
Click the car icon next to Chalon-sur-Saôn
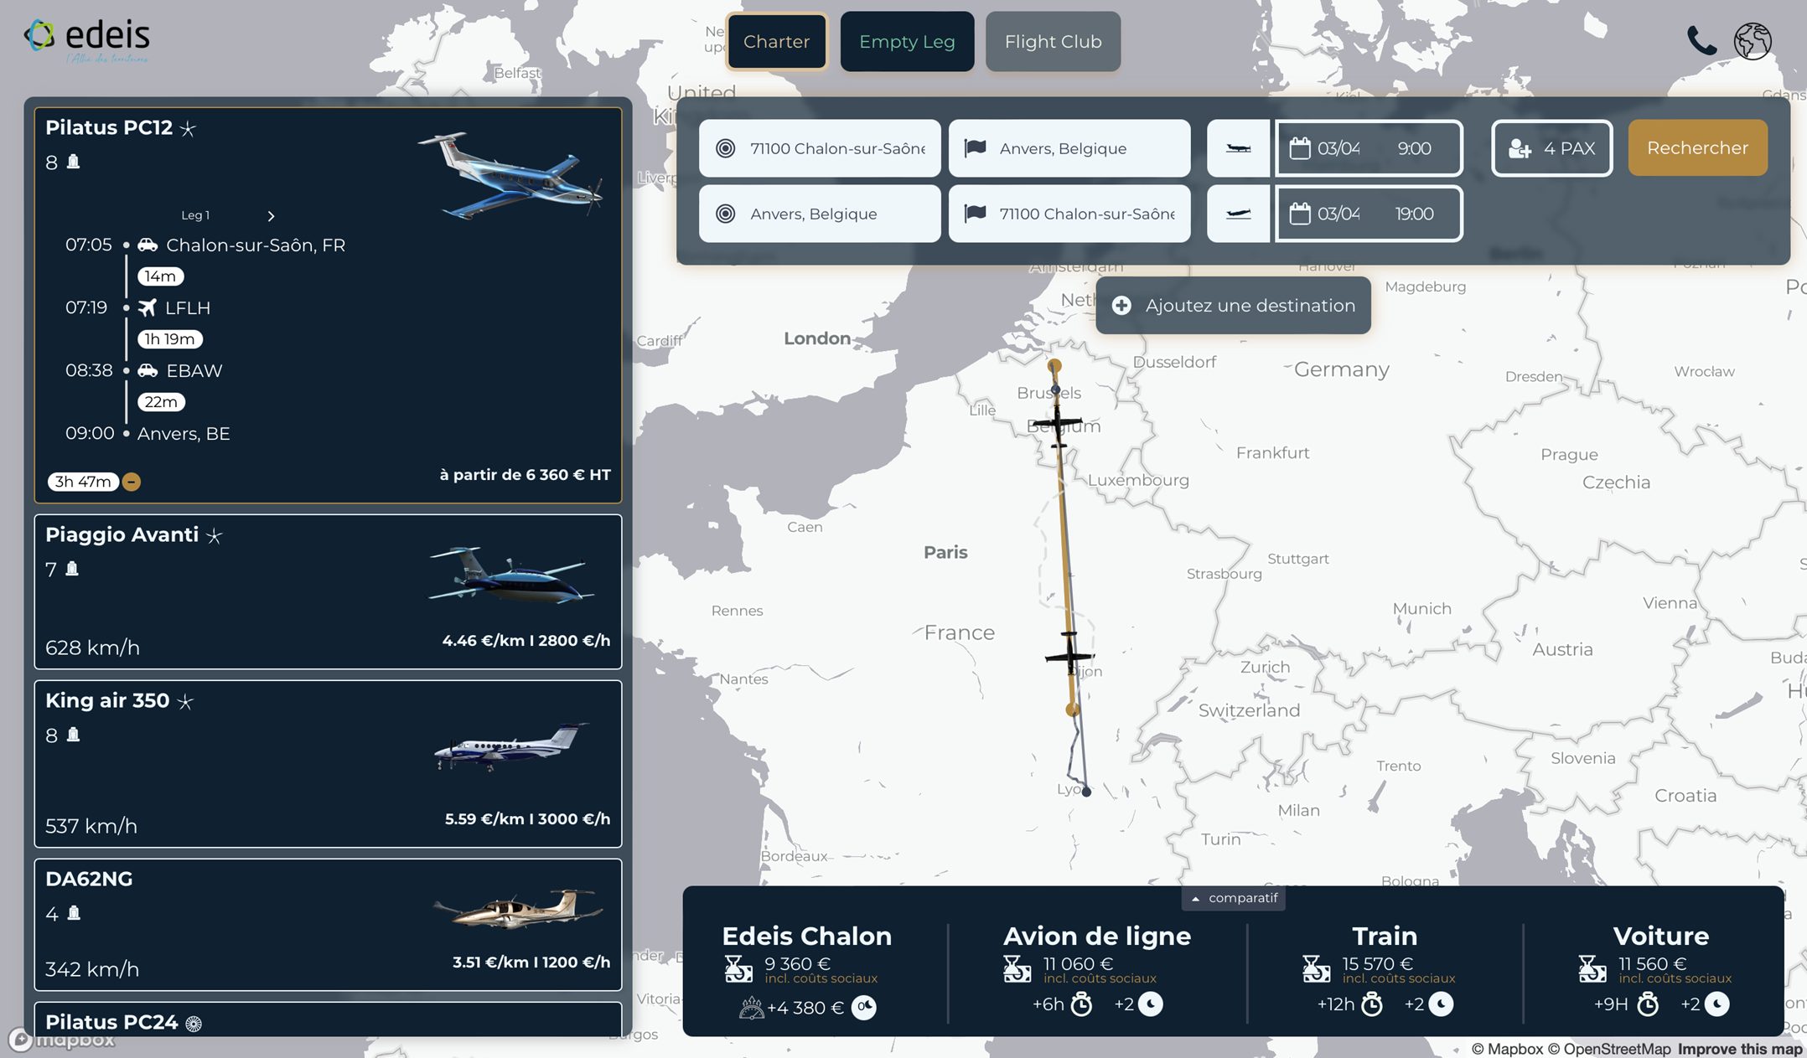coord(148,245)
